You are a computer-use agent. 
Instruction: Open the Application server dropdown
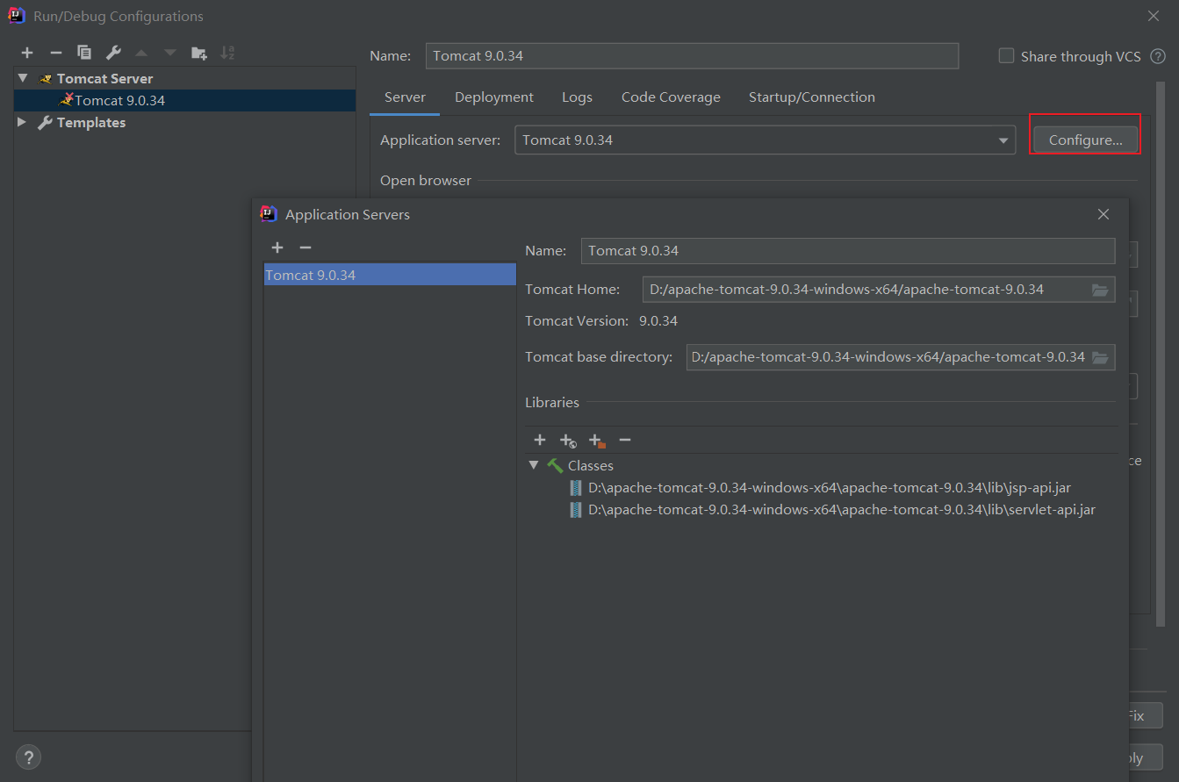coord(1003,140)
